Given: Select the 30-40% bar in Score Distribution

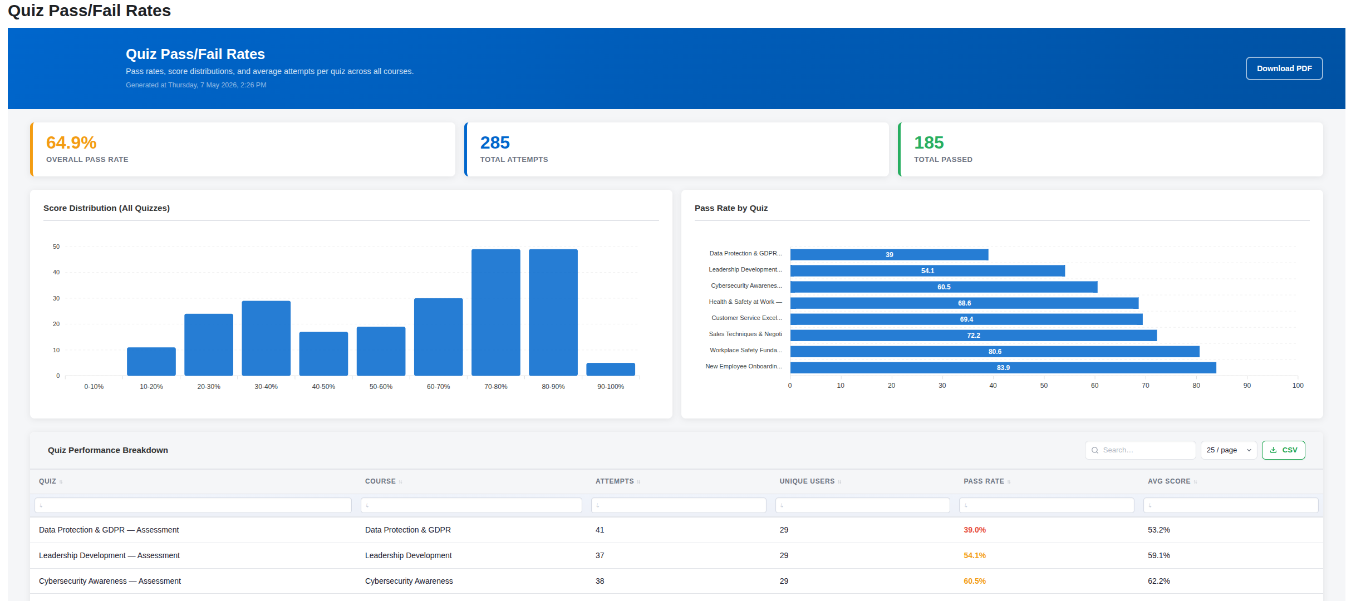Looking at the screenshot, I should 266,338.
